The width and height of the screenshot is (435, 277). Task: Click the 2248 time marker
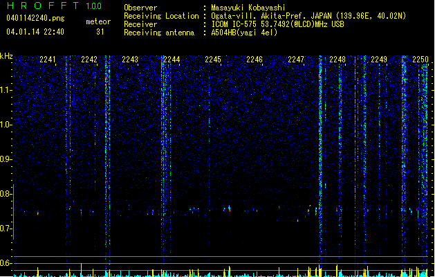tap(337, 60)
